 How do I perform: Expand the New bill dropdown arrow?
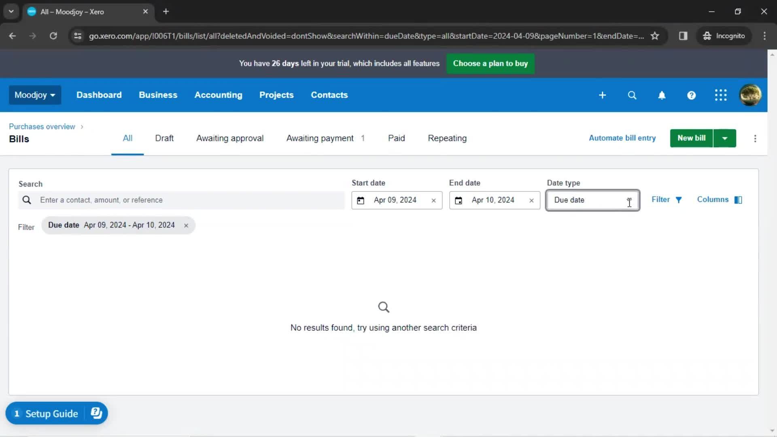[725, 138]
